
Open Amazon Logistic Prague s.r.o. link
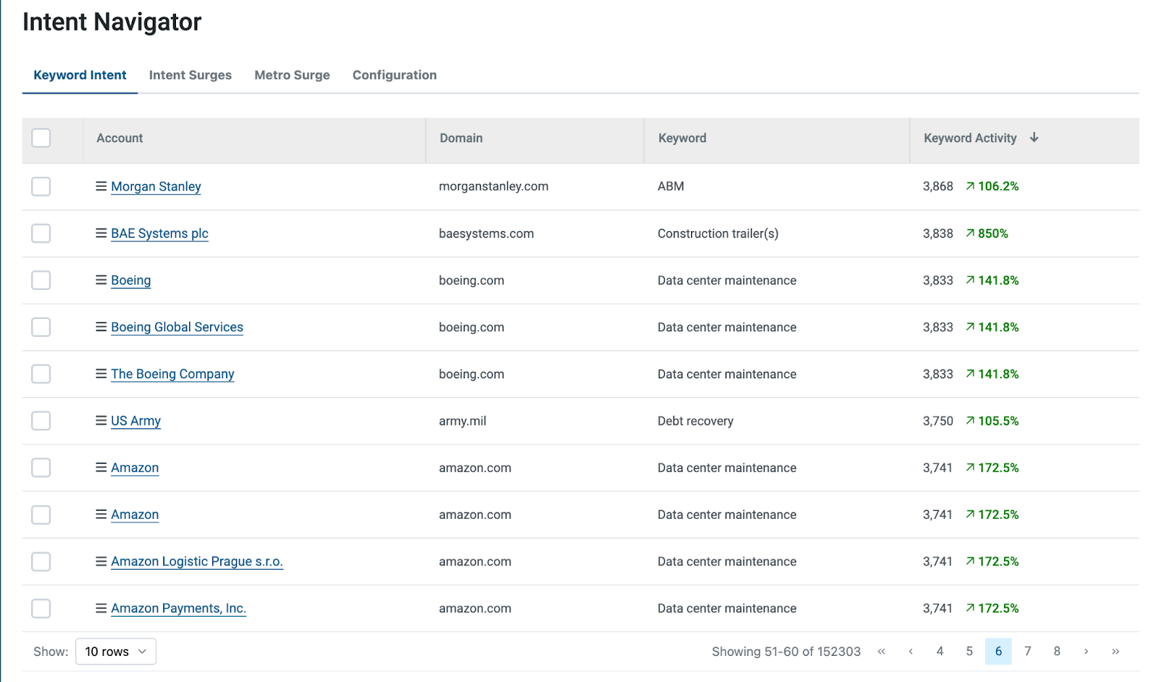pos(196,562)
